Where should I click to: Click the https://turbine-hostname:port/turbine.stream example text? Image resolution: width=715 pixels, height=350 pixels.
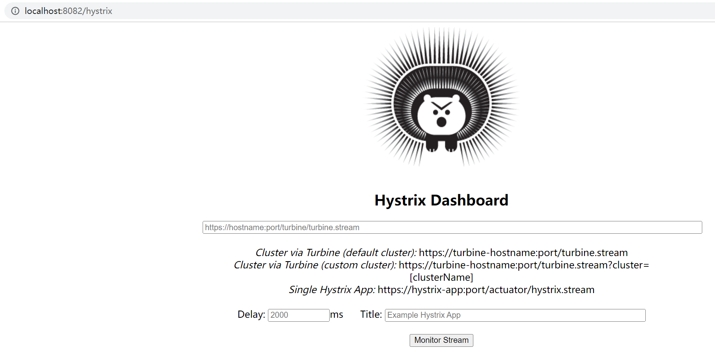click(x=523, y=253)
